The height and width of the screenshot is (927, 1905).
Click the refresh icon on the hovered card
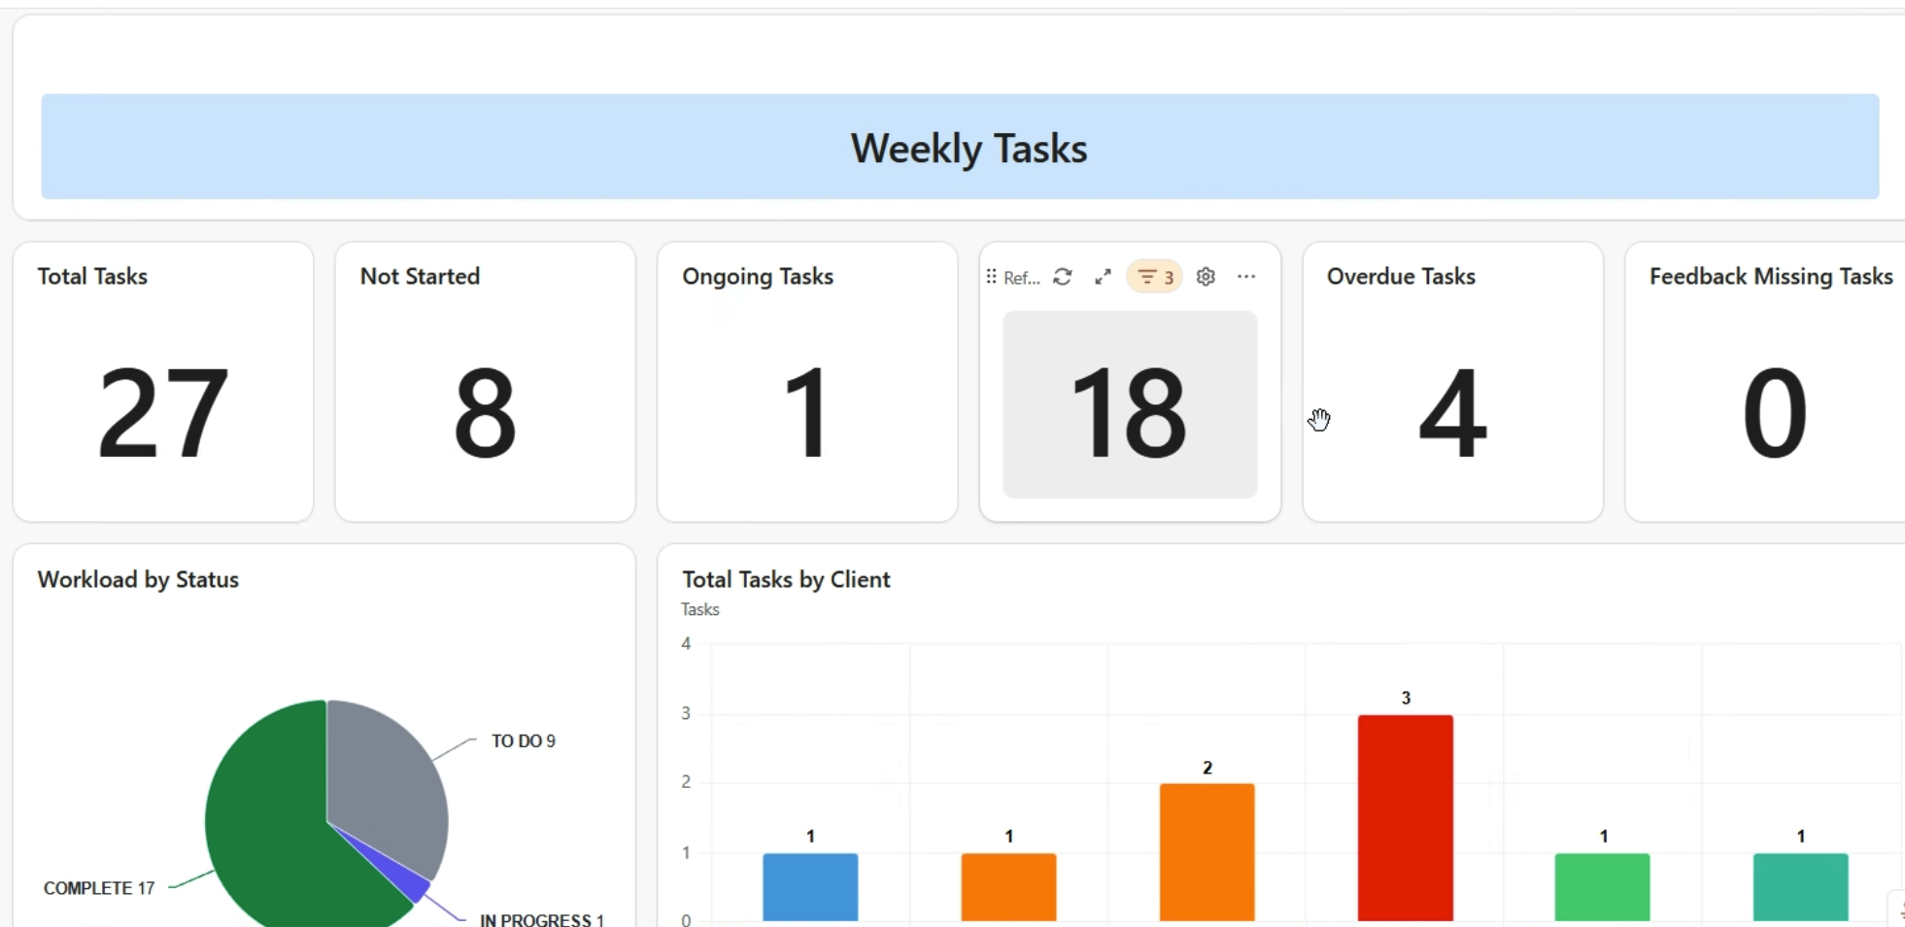coord(1063,277)
